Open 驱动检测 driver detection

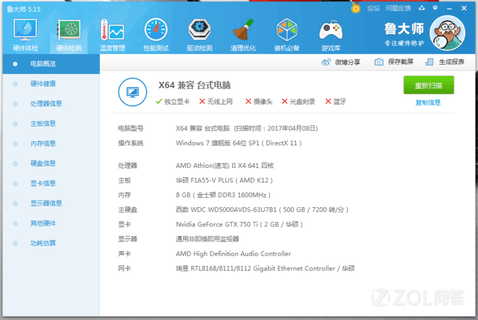200,35
